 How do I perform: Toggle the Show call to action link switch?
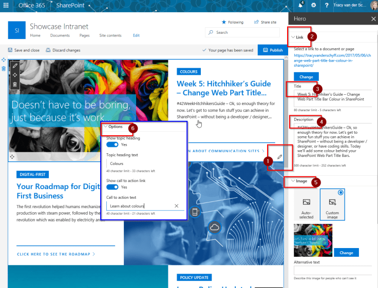[x=112, y=187]
